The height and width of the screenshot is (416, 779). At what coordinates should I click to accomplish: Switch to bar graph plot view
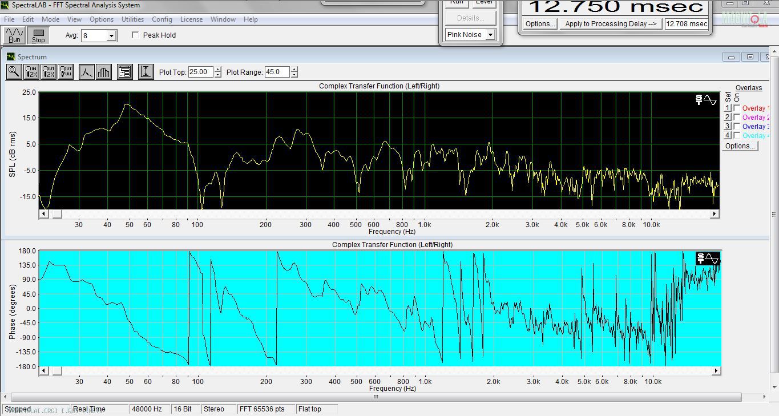pos(104,72)
